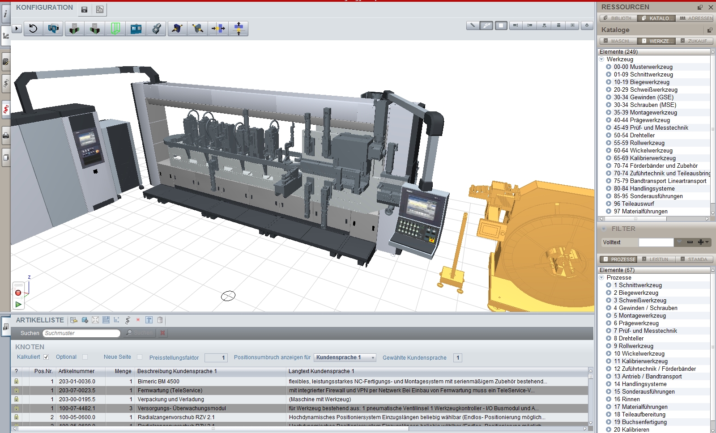The width and height of the screenshot is (716, 433).
Task: Click the save icon beside KONFIGURATION
Action: click(x=85, y=9)
